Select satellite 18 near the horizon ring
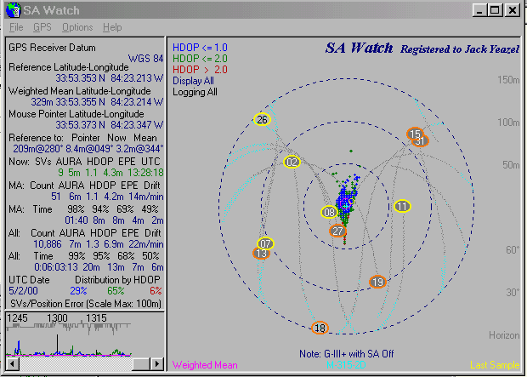 (320, 328)
